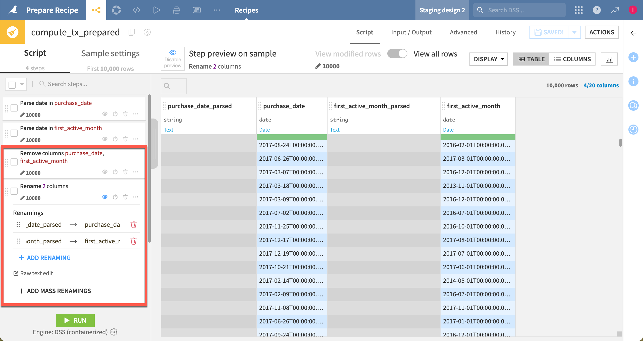Screen dimensions: 643x341
Task: Toggle View modified rows / all rows switch
Action: click(x=397, y=54)
